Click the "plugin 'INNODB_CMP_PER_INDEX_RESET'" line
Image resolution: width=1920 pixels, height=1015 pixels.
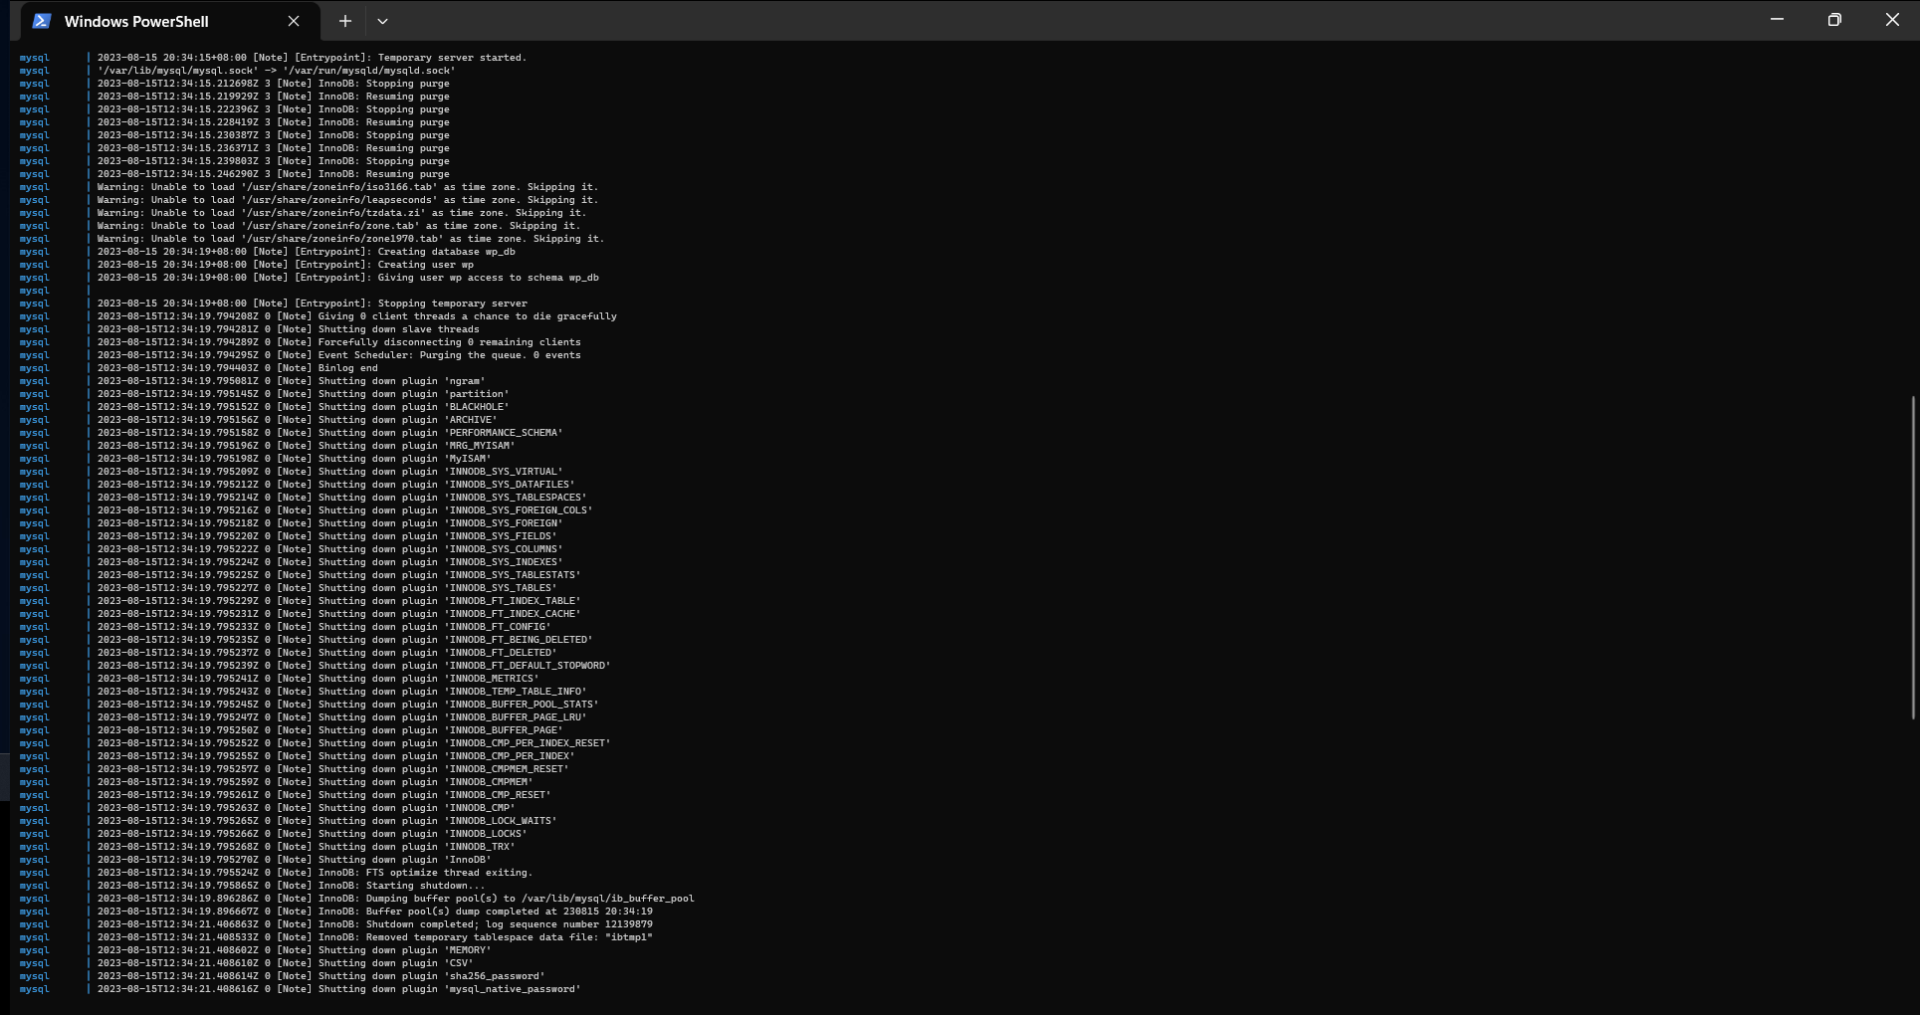point(353,743)
